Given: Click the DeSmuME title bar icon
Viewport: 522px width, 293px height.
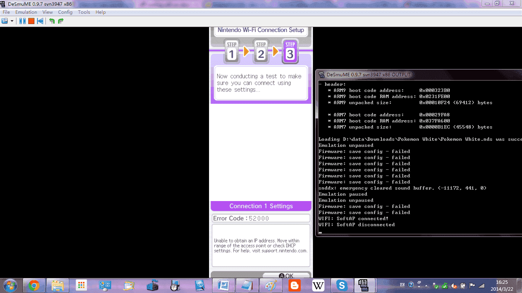Looking at the screenshot, I should (3, 4).
